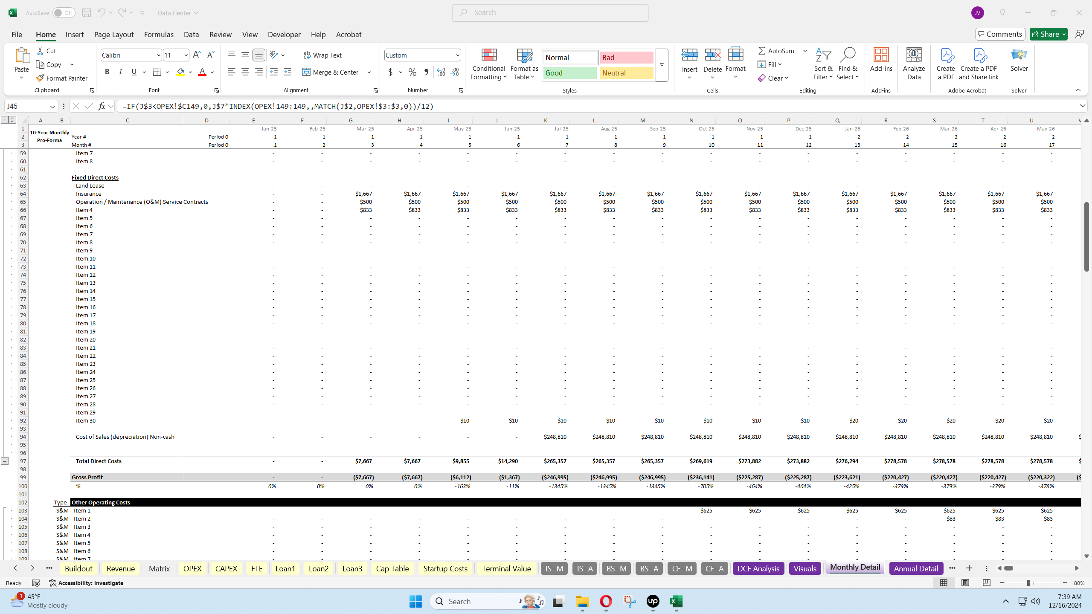Open the File menu
Screen dimensions: 1092x614
(17, 35)
